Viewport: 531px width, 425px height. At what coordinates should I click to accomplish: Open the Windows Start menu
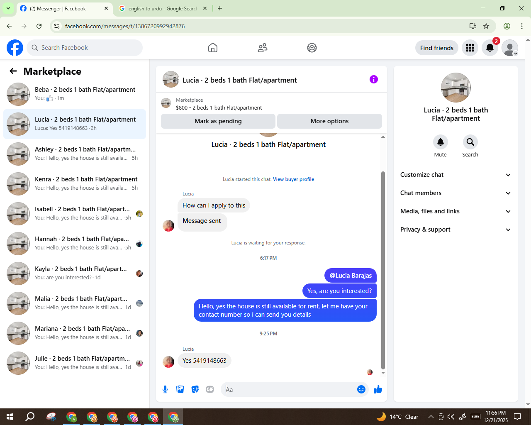point(10,417)
